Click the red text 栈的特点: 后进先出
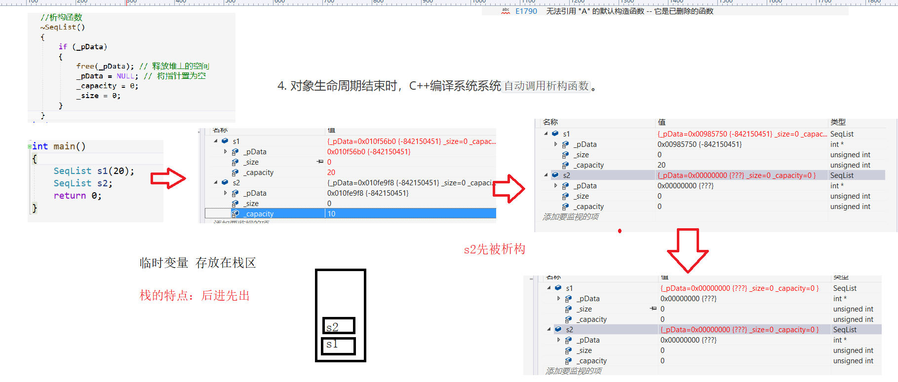 click(195, 296)
